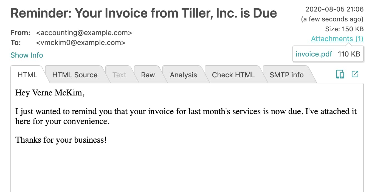Image resolution: width=372 pixels, height=192 pixels.
Task: Click the sender address accounting@example.com
Action: [x=84, y=33]
